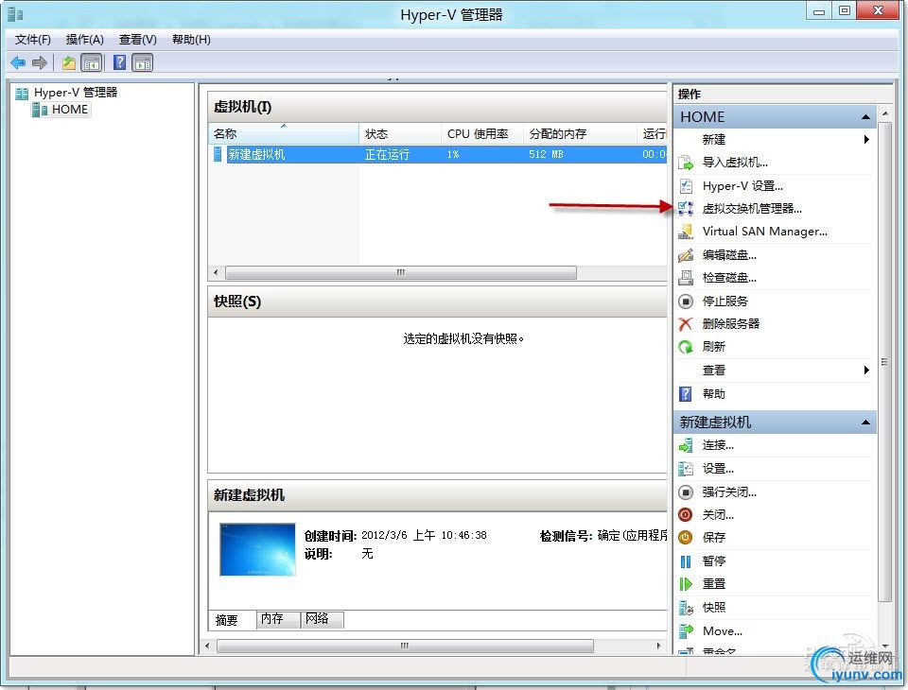Open the 文件(F) menu

[x=32, y=40]
